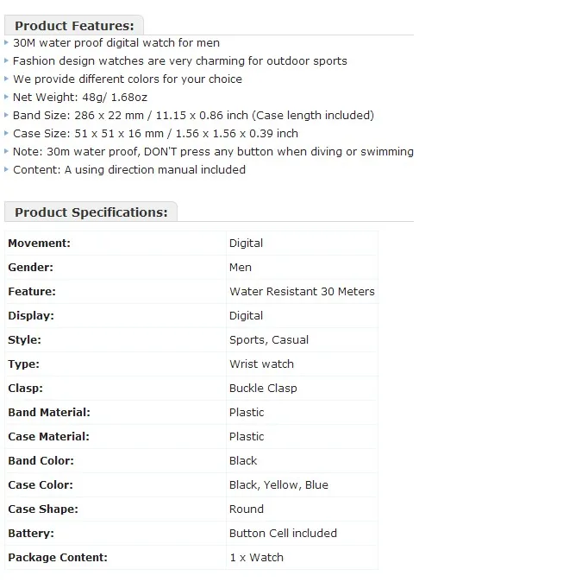Click the arrow bullet beside Band Size
Screen dimensions: 588x582
pyautogui.click(x=6, y=115)
